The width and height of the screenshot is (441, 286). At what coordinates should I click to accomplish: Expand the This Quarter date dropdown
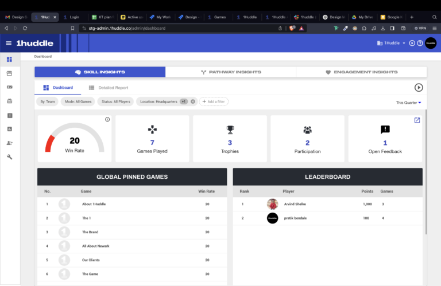point(408,103)
